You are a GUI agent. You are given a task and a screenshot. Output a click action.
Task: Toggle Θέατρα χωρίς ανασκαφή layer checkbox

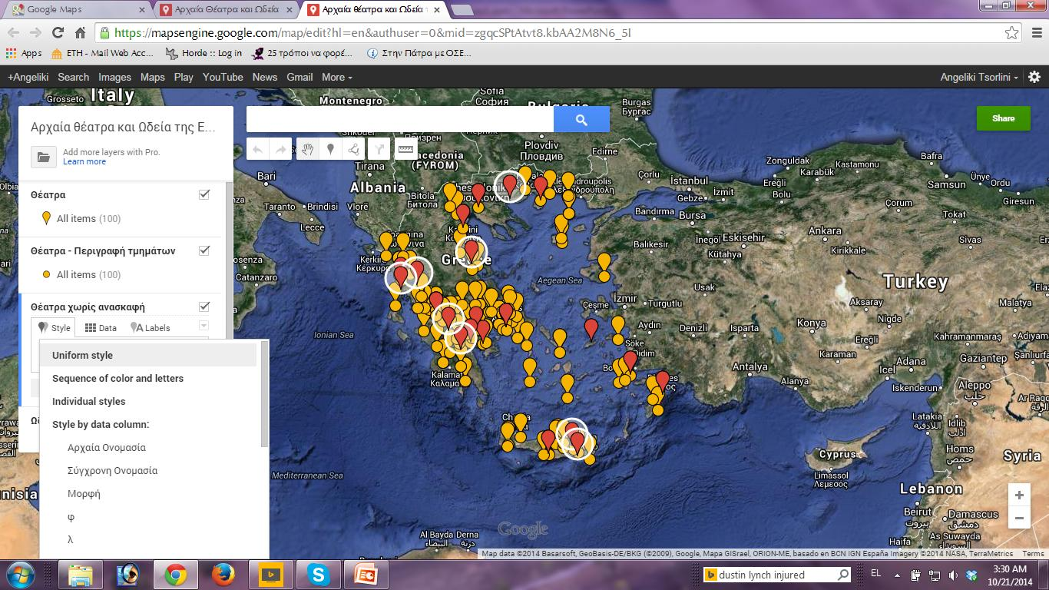point(204,307)
